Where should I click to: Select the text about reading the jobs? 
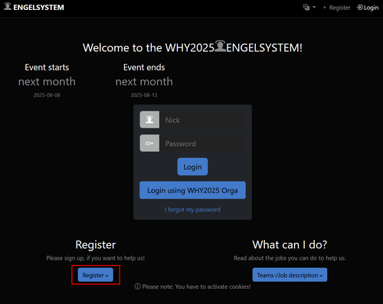pyautogui.click(x=290, y=258)
